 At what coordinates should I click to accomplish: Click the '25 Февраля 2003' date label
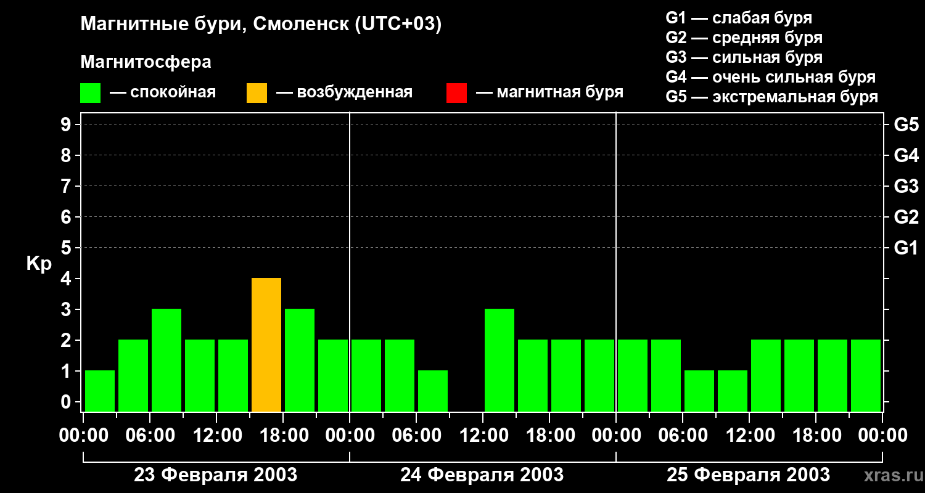749,475
